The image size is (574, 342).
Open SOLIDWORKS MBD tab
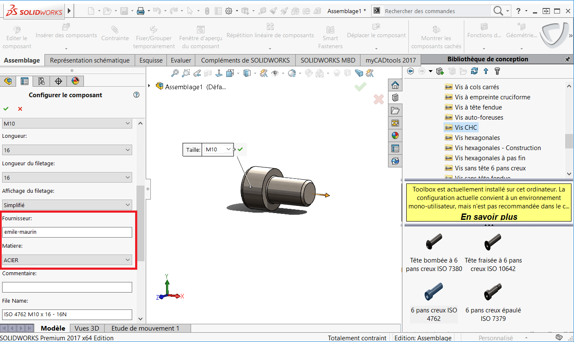click(x=328, y=60)
